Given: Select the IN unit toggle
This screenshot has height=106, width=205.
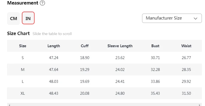Looking at the screenshot, I should 28,18.
